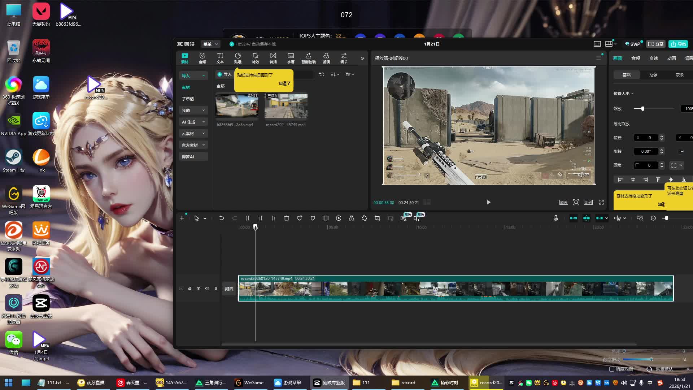The image size is (693, 390).
Task: Select the 抠像 sub-tab
Action: [653, 75]
